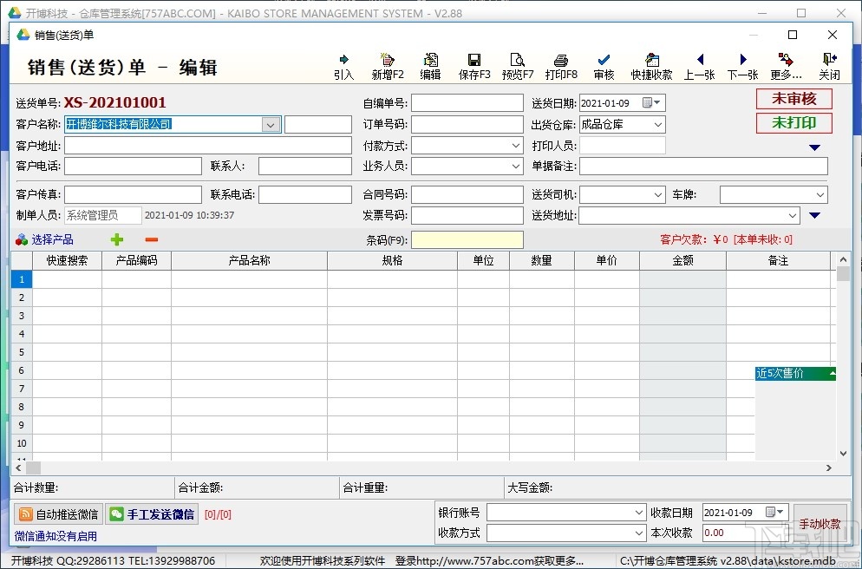This screenshot has width=862, height=569.
Task: Click the 编辑 edit toolbar icon
Action: [430, 67]
